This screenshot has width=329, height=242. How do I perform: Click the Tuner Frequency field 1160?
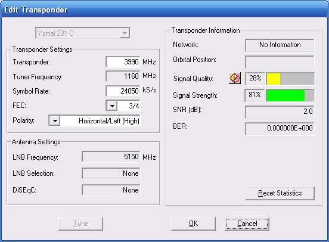pyautogui.click(x=123, y=76)
